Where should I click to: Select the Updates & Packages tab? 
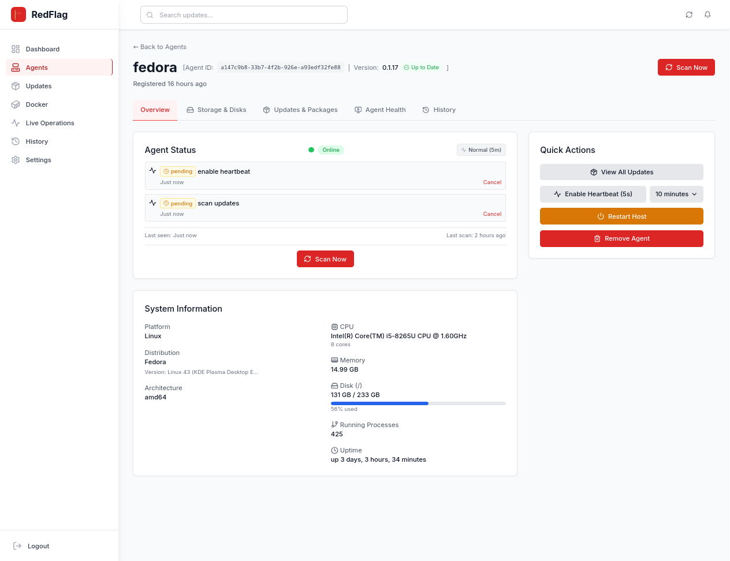coord(300,110)
